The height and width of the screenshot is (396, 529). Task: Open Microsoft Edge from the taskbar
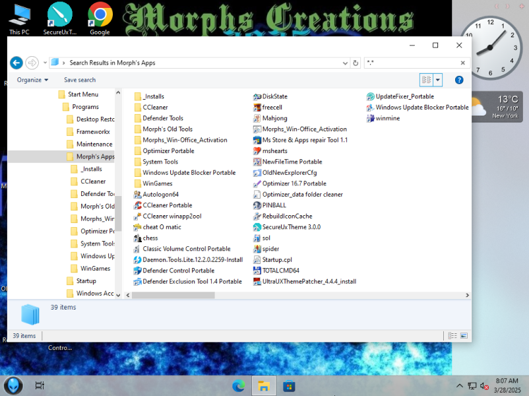[x=239, y=385]
